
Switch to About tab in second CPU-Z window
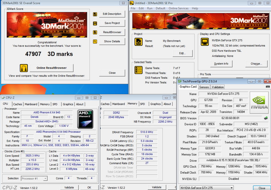pos(167,104)
